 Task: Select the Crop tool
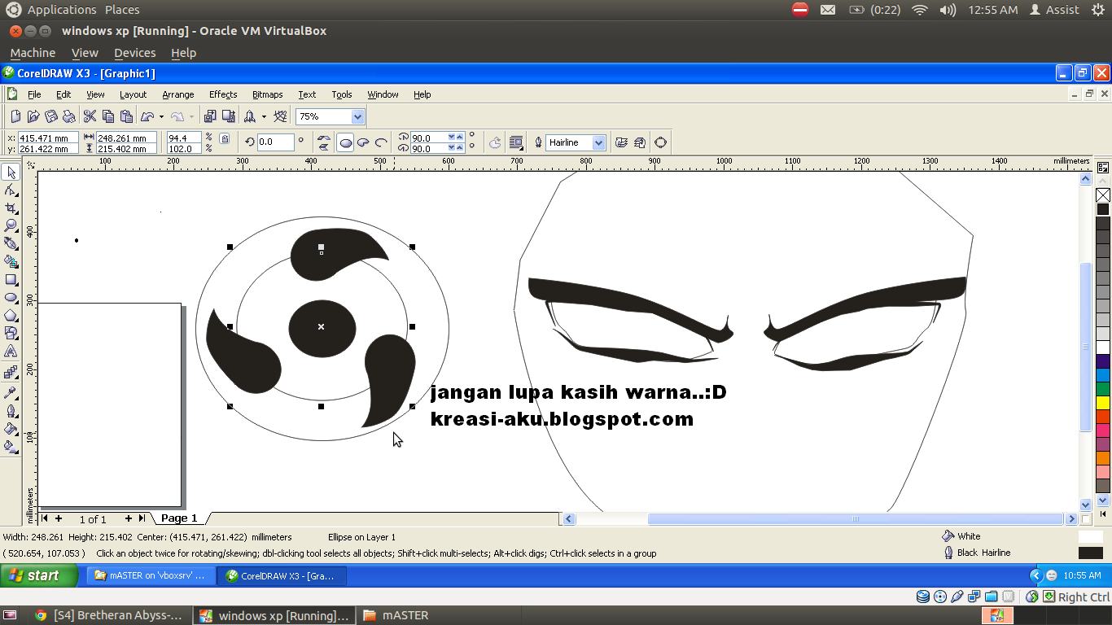[11, 208]
